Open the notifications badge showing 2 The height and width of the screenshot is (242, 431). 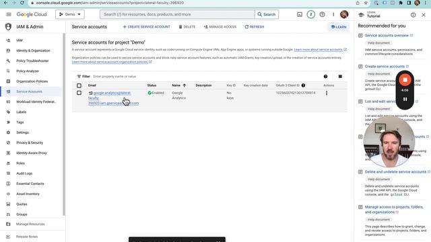point(311,14)
